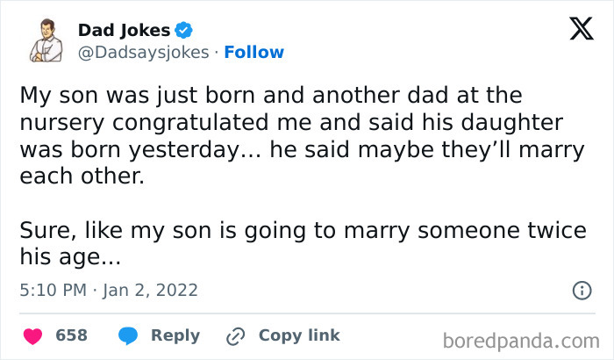614x360 pixels.
Task: Click the 5:10 PM time
Action: 50,290
